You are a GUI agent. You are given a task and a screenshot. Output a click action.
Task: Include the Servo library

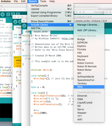[89, 109]
